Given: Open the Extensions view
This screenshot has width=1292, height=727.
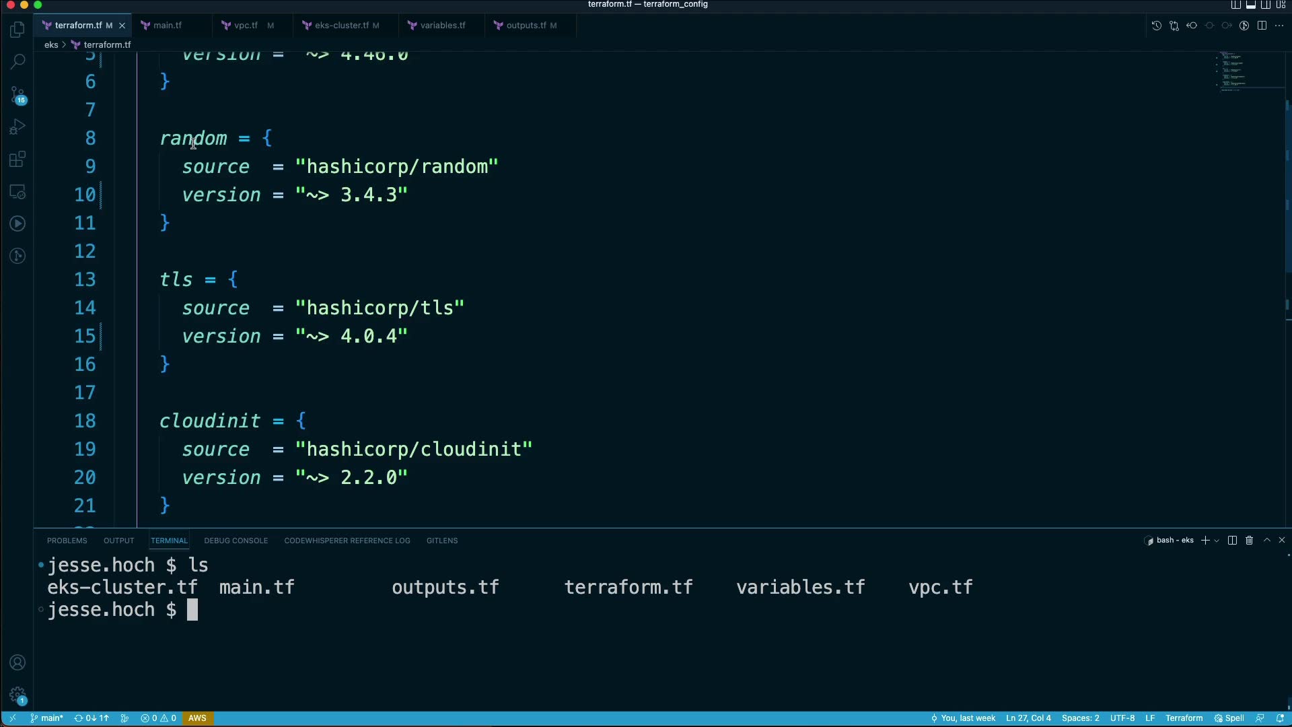Looking at the screenshot, I should 18,160.
